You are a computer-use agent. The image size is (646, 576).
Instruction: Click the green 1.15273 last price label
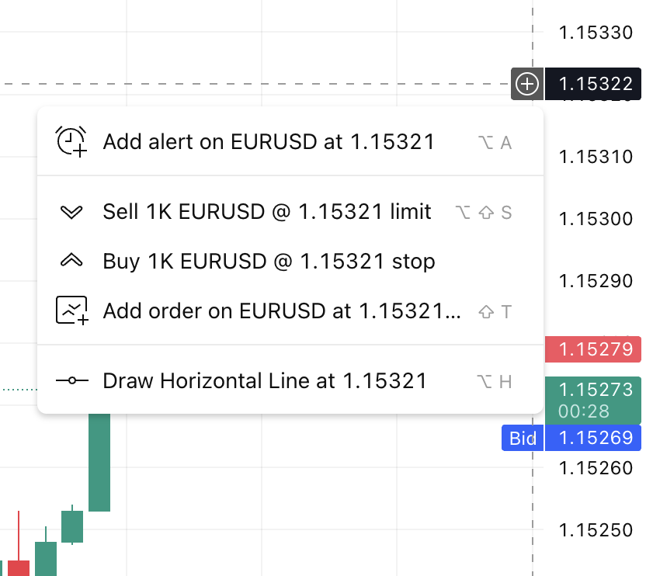click(x=594, y=389)
